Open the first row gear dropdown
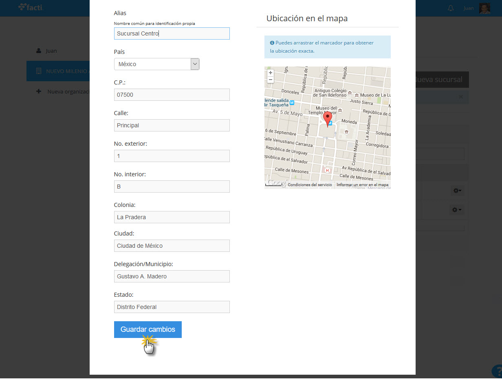 [x=457, y=191]
